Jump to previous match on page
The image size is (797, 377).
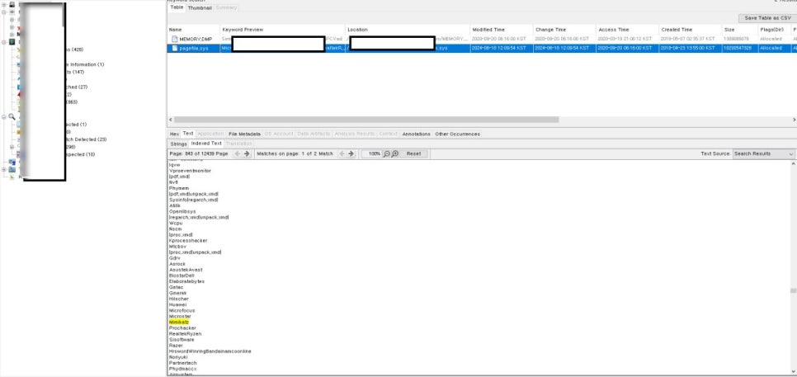342,153
